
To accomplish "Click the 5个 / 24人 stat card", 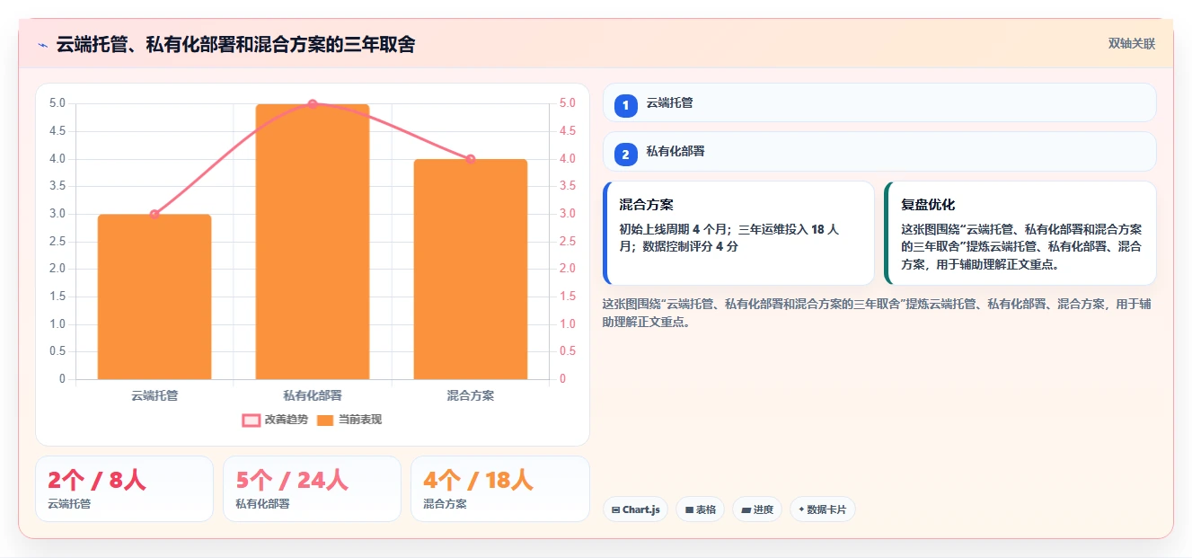I will coord(312,489).
